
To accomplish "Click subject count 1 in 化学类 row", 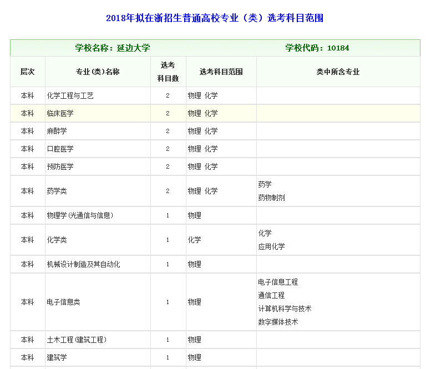I will (x=168, y=240).
